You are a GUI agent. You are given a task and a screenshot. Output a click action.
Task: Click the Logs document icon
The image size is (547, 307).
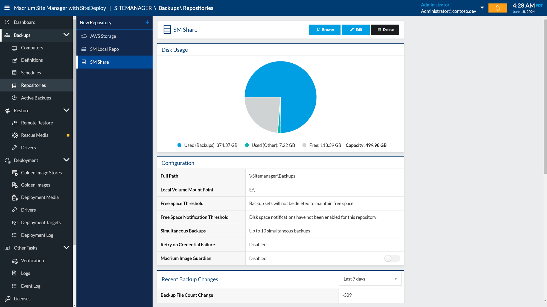tap(14, 273)
